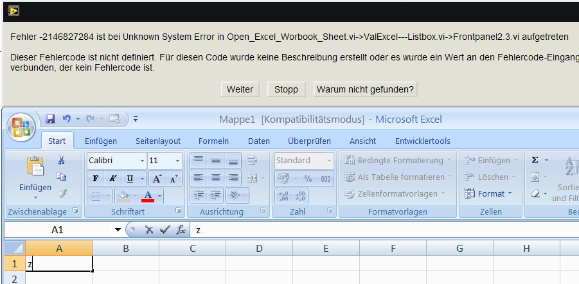Click the fx insert function icon

pyautogui.click(x=181, y=230)
